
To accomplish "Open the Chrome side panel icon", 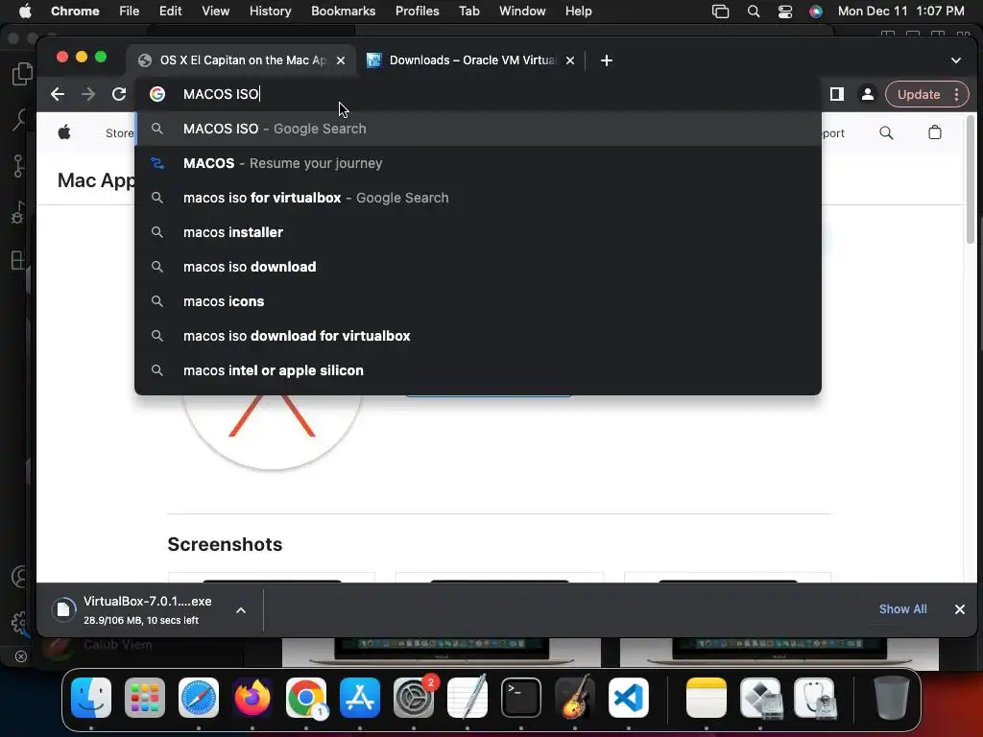I will tap(837, 94).
